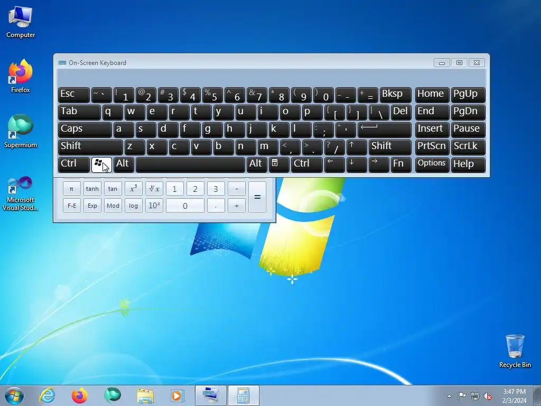Toggle the left Shift key
The height and width of the screenshot is (406, 541).
click(90, 147)
